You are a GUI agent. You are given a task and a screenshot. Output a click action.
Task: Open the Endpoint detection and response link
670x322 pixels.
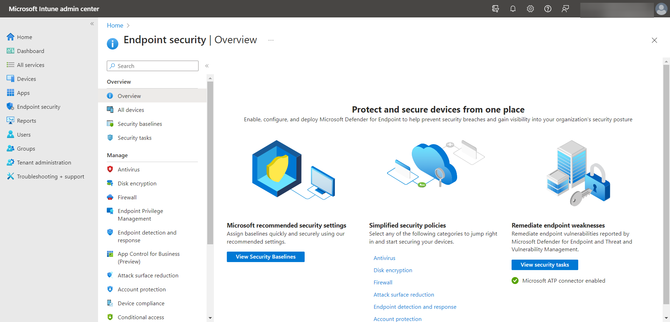[x=415, y=307]
